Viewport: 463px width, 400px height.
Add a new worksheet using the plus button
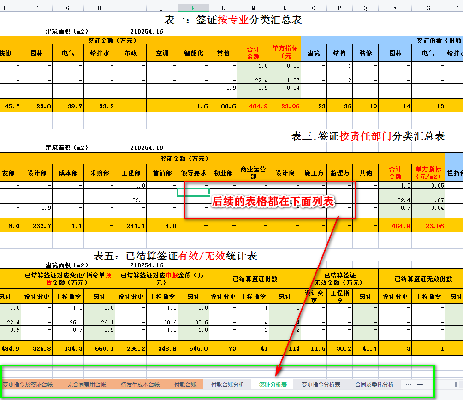(x=419, y=384)
